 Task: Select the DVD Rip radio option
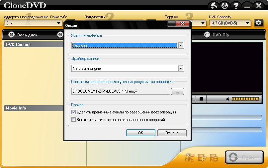[207, 35]
